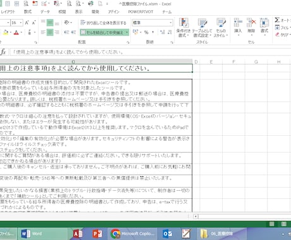Decrease the cell indent

pos(66,32)
